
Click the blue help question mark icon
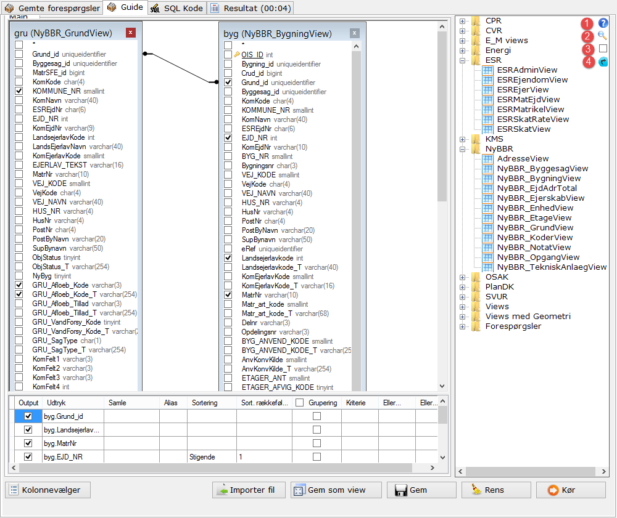coord(603,23)
